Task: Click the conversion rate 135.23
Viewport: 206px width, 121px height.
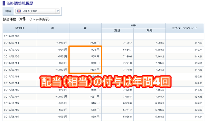Action: coord(198,110)
